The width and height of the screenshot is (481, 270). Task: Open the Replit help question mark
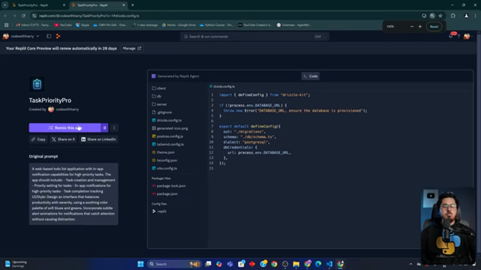(458, 36)
